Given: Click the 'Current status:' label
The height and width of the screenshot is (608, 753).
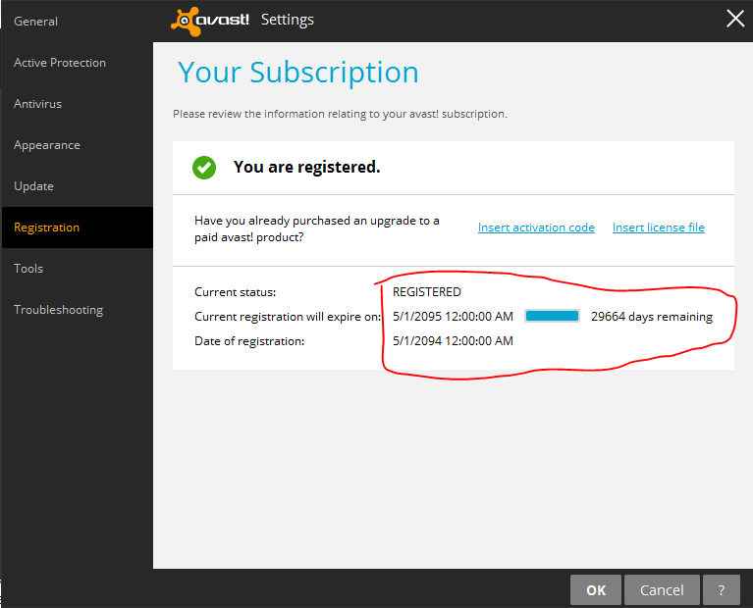Looking at the screenshot, I should [236, 292].
